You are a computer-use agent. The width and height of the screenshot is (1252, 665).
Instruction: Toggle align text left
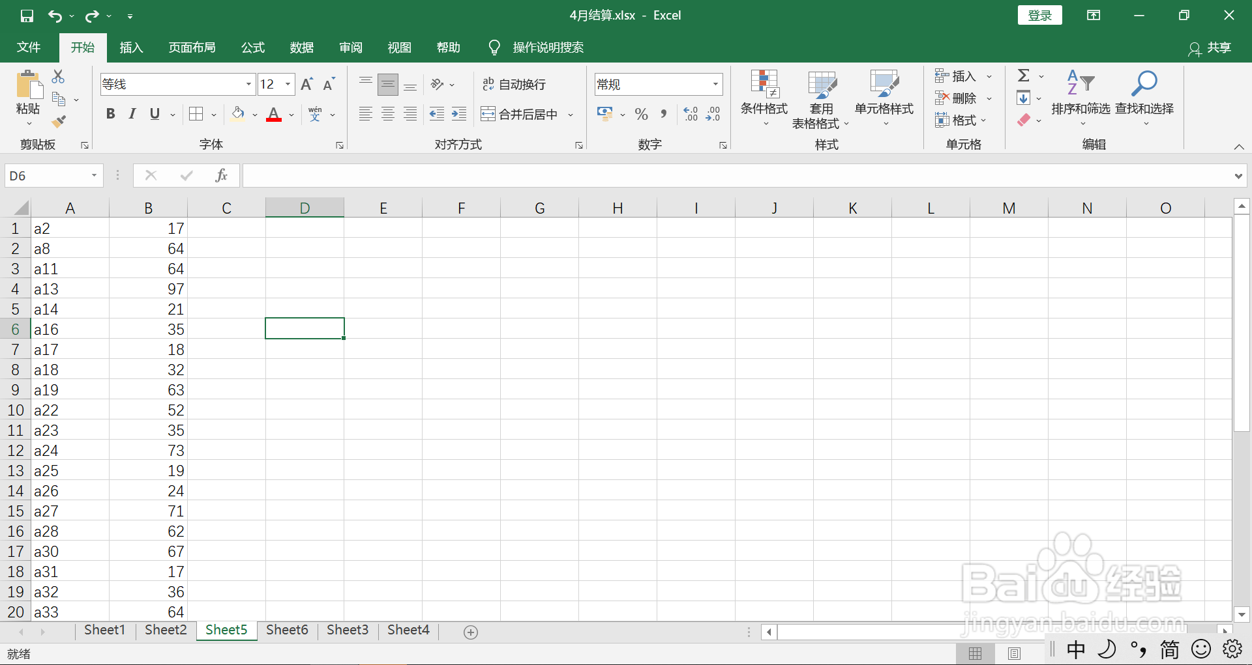click(x=366, y=114)
